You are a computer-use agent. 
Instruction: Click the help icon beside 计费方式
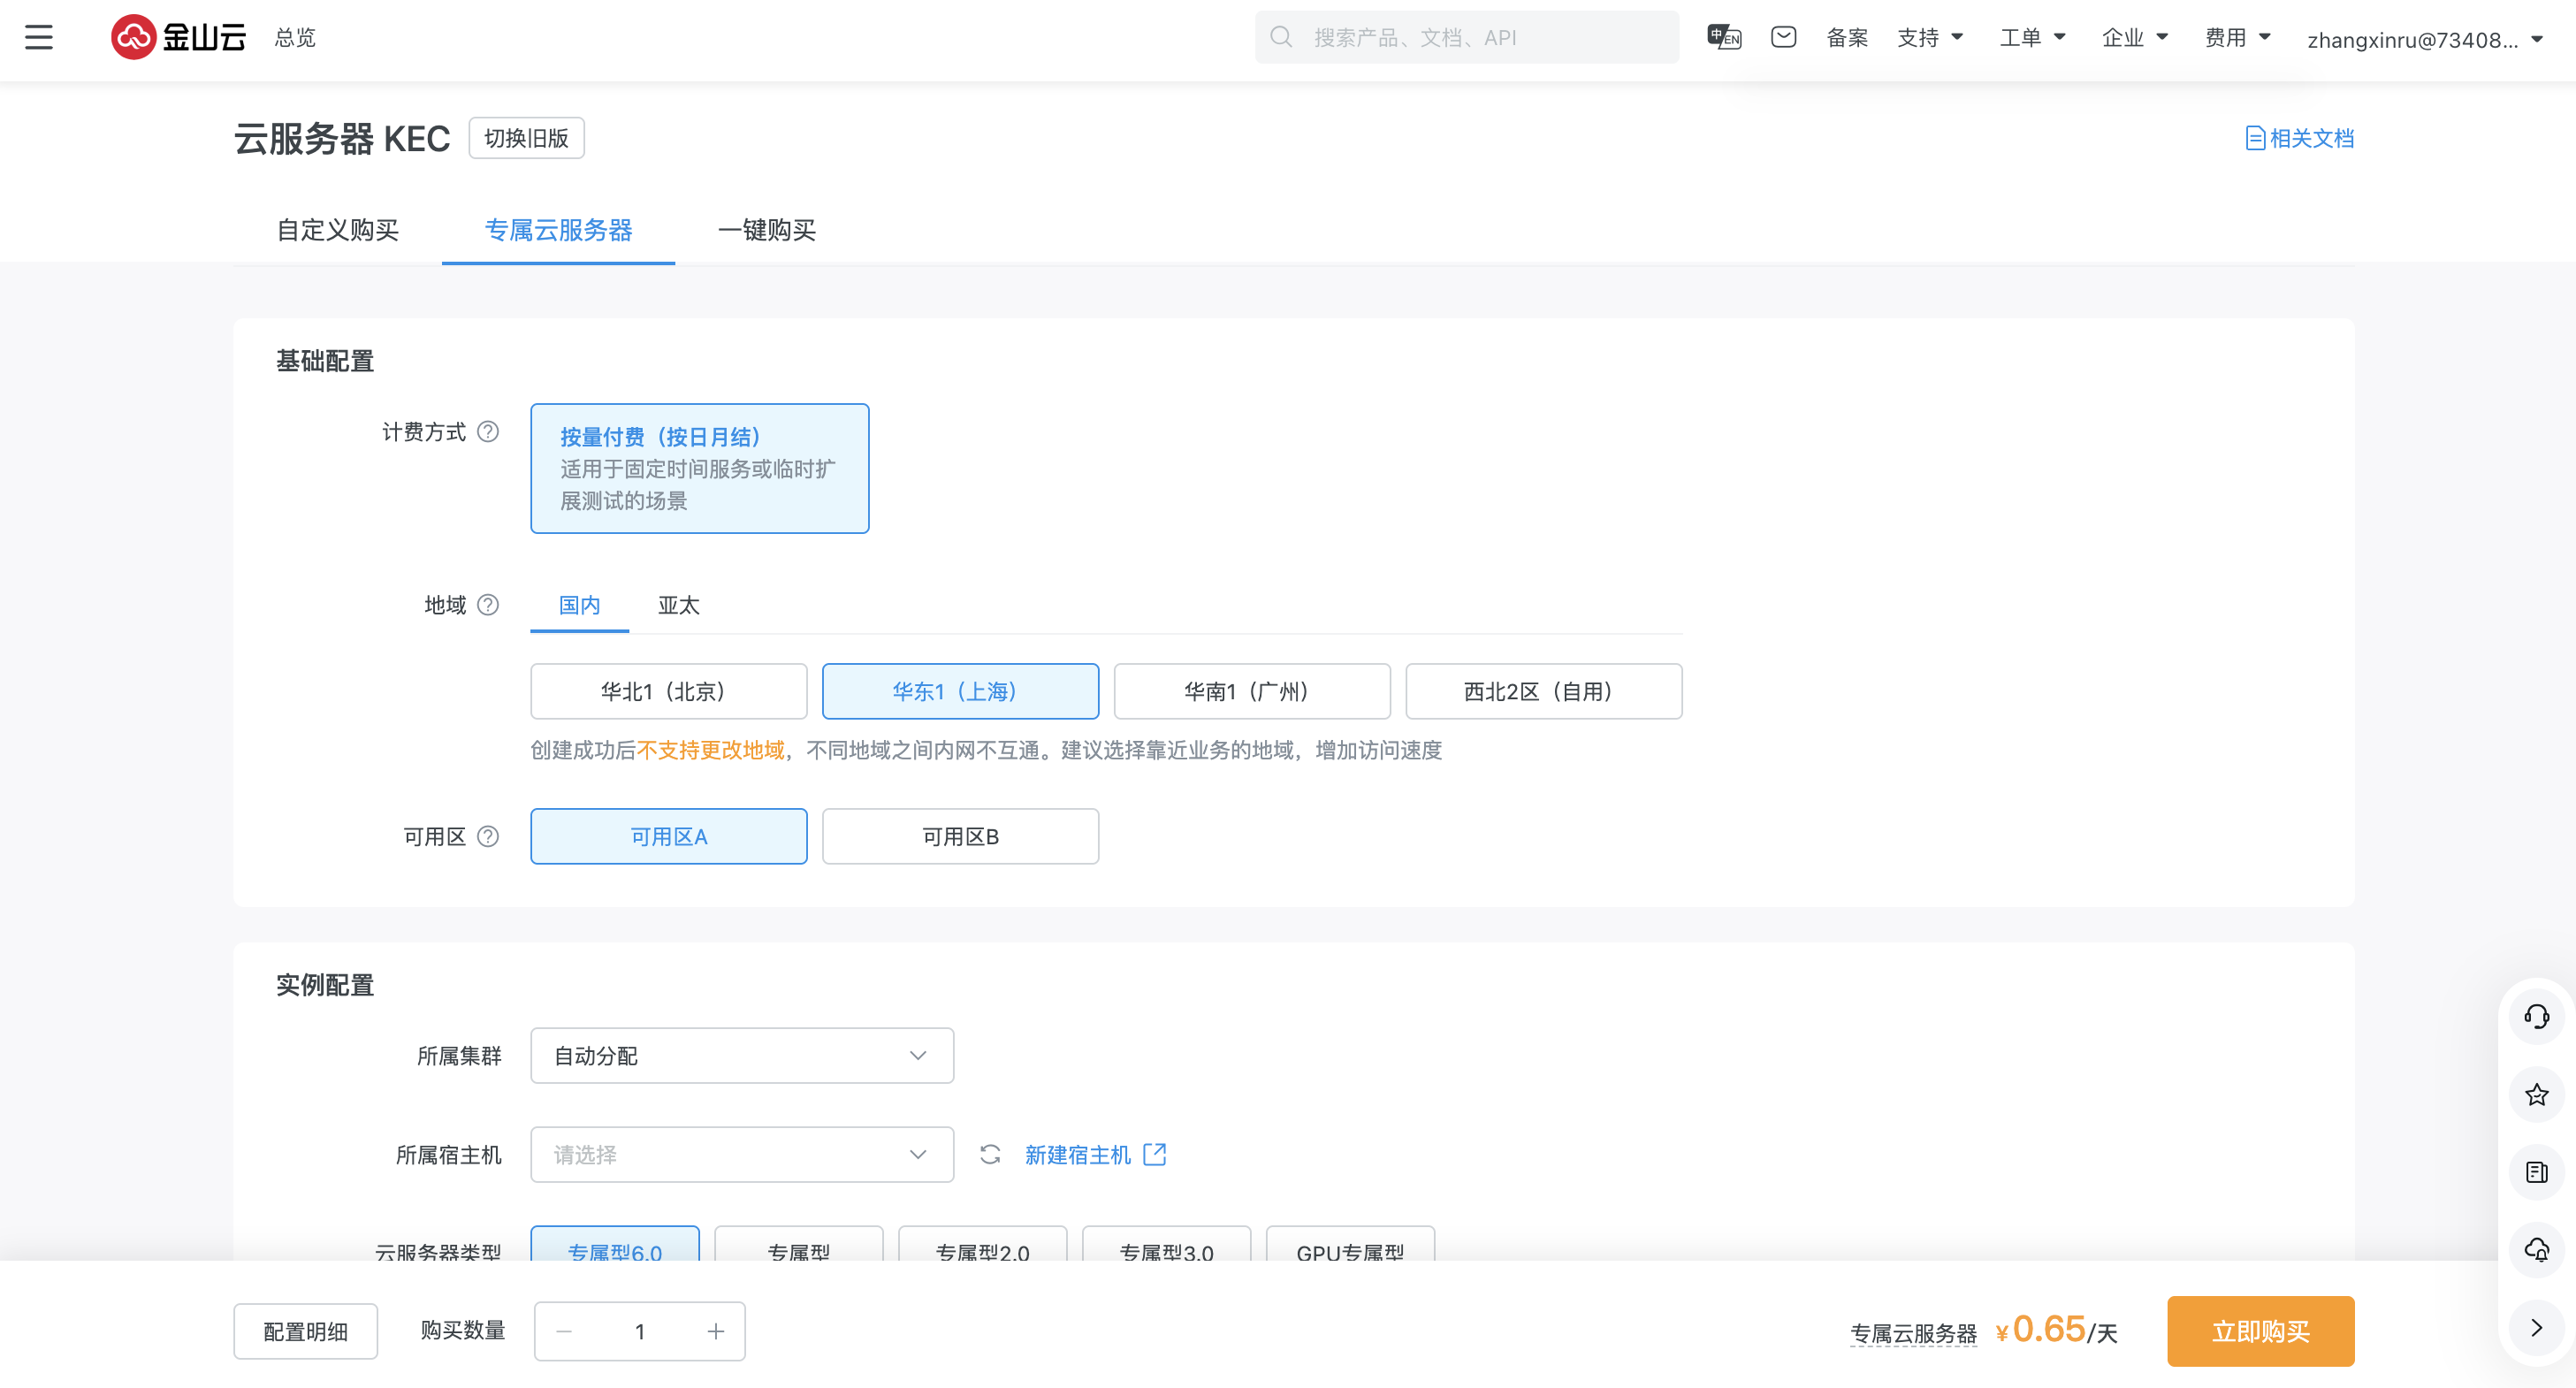click(488, 432)
